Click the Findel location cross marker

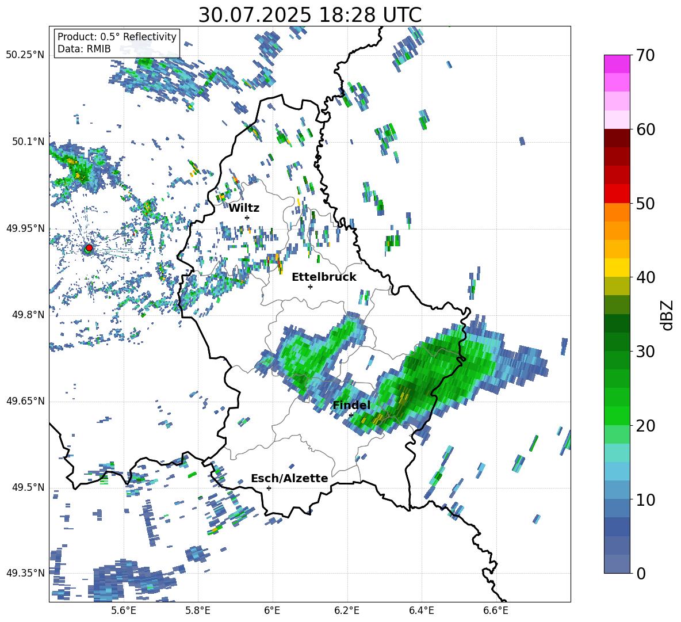click(x=351, y=415)
